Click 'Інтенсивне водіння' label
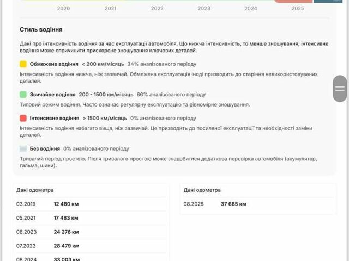 (x=55, y=118)
